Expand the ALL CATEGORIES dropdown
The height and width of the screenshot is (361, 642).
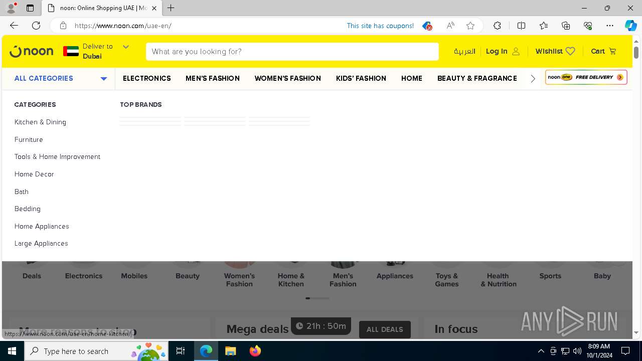[60, 78]
